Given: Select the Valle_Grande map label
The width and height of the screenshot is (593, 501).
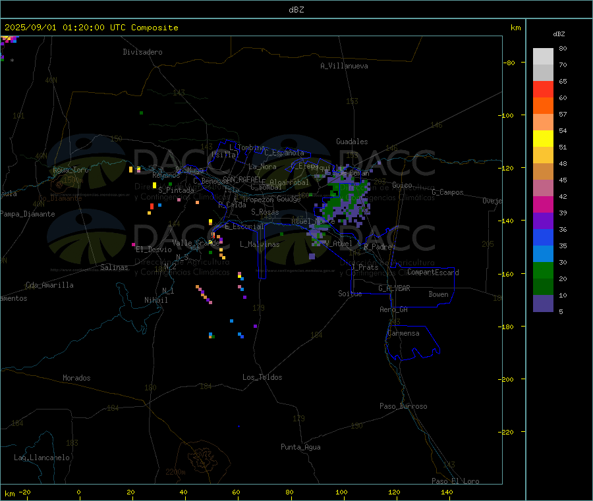Looking at the screenshot, I should (x=196, y=243).
